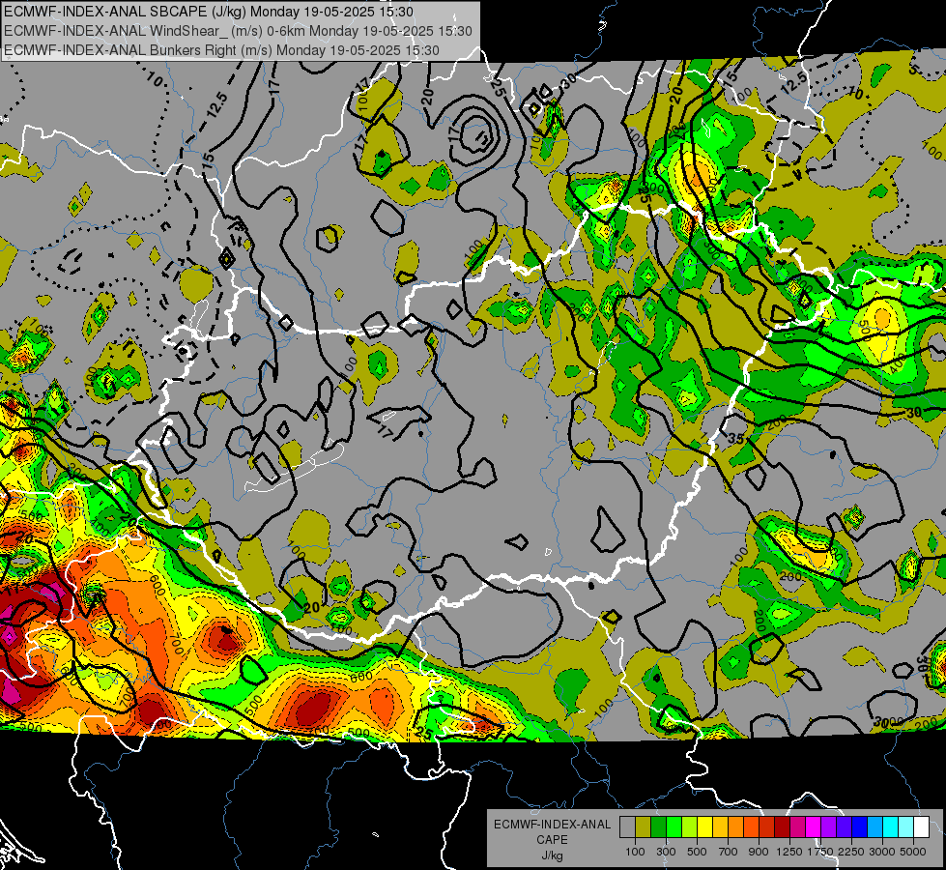Click the Bunkers Right title line
The width and height of the screenshot is (946, 870).
click(x=221, y=50)
